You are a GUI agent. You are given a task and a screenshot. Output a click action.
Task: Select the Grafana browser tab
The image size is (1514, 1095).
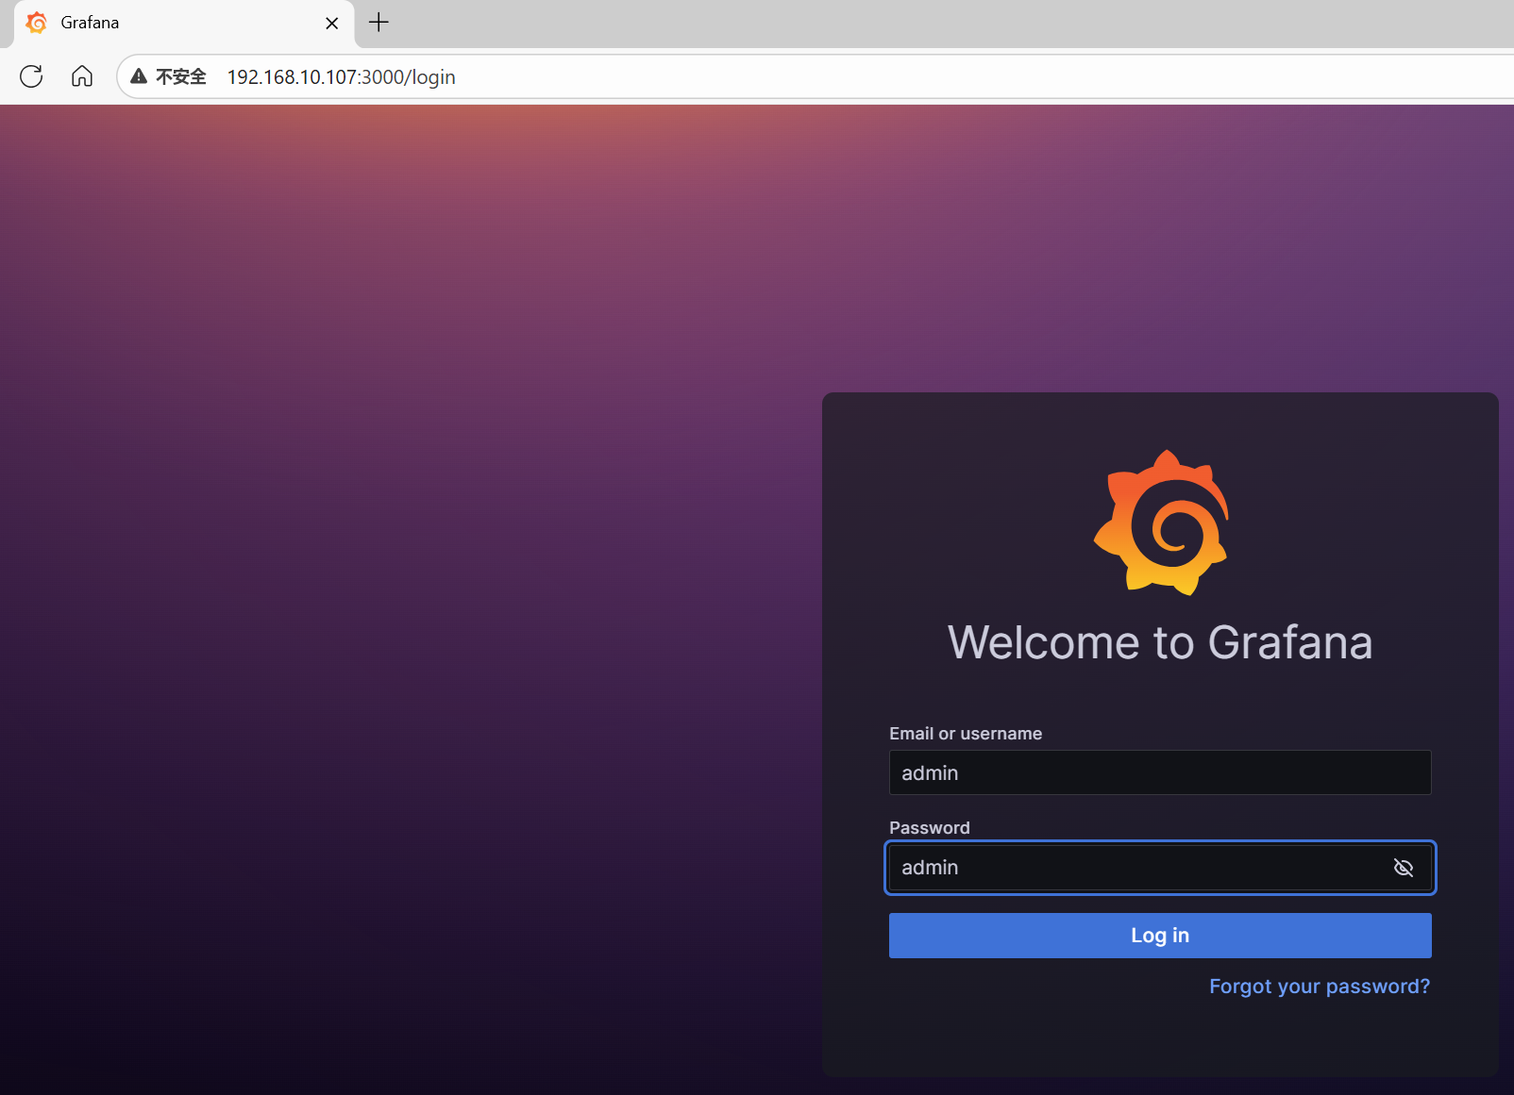pos(184,23)
